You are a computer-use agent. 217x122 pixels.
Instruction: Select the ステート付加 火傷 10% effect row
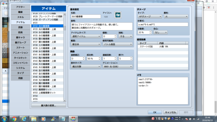tap(163, 47)
